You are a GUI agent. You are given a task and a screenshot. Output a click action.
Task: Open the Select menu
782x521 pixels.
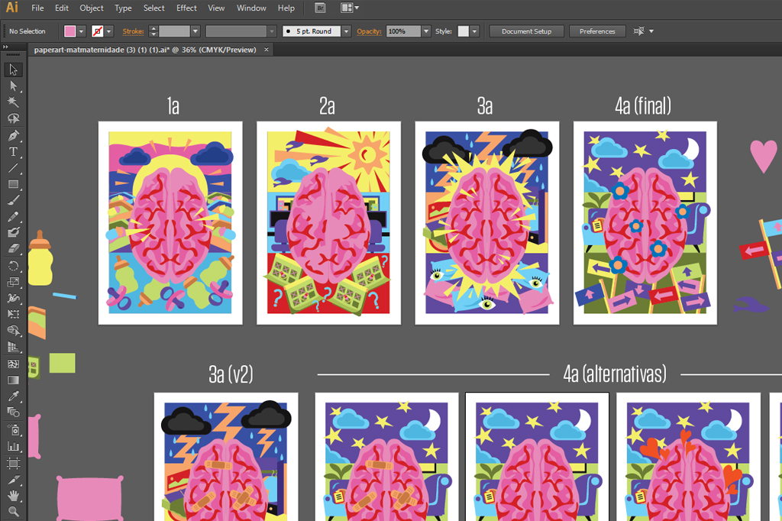154,8
